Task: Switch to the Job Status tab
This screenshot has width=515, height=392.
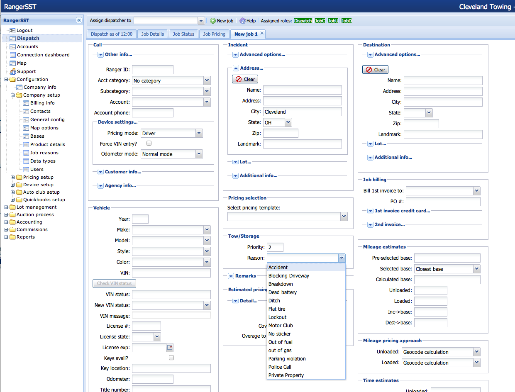Action: (183, 34)
